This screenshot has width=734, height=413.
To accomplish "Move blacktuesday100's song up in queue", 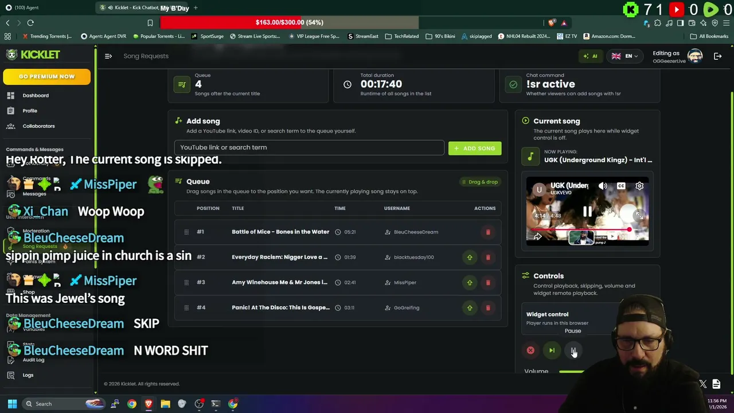I will point(470,257).
